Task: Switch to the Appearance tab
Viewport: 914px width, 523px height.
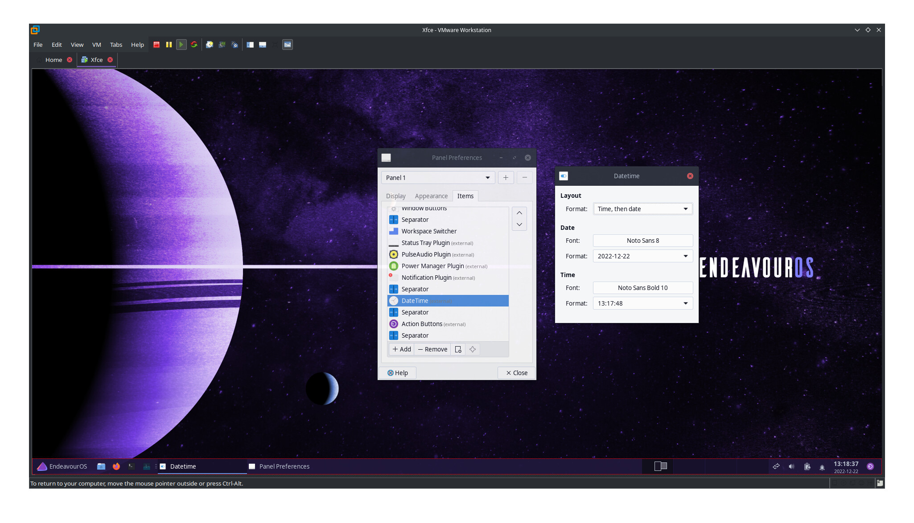Action: coord(431,196)
